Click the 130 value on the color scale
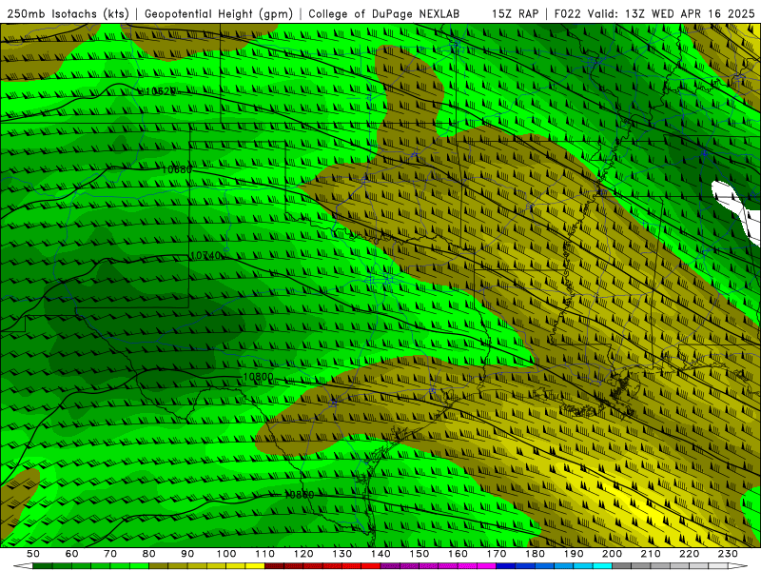Screen dimensions: 761x571 [x=342, y=554]
